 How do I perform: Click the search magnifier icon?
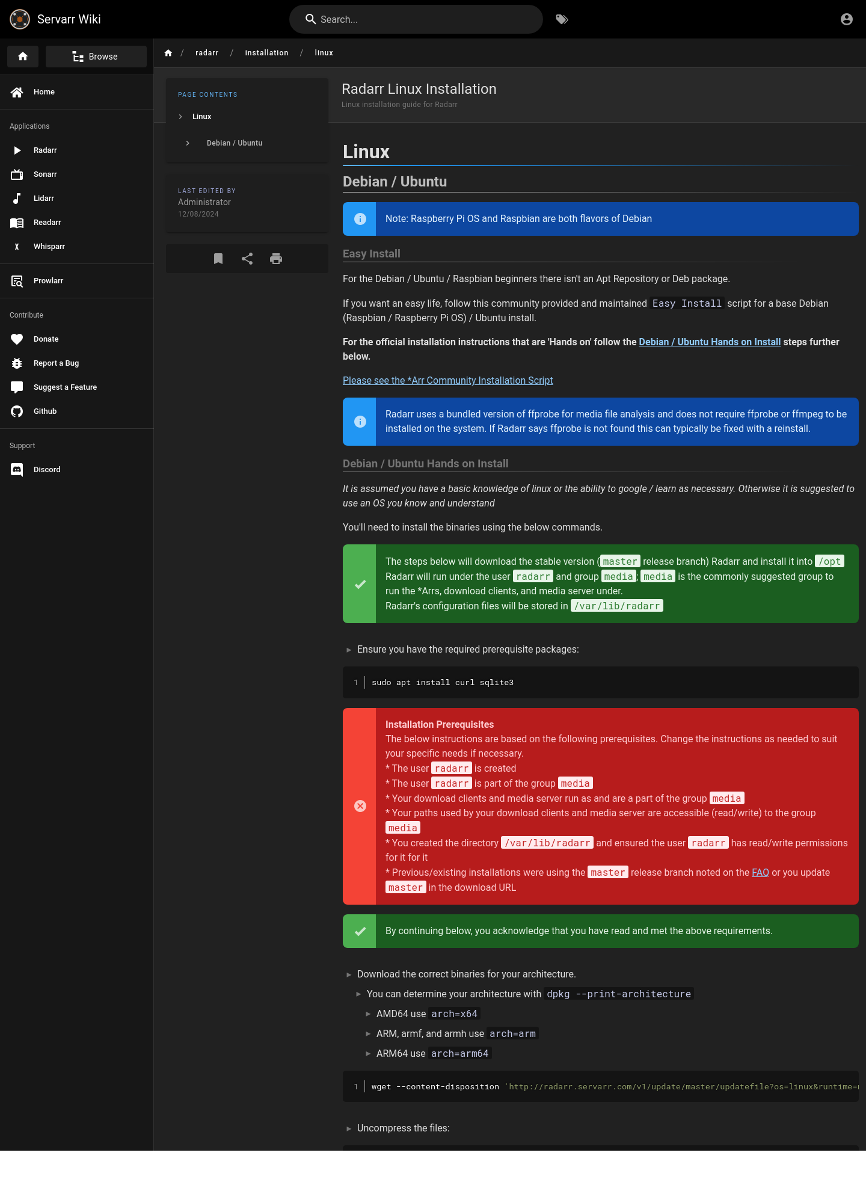311,19
